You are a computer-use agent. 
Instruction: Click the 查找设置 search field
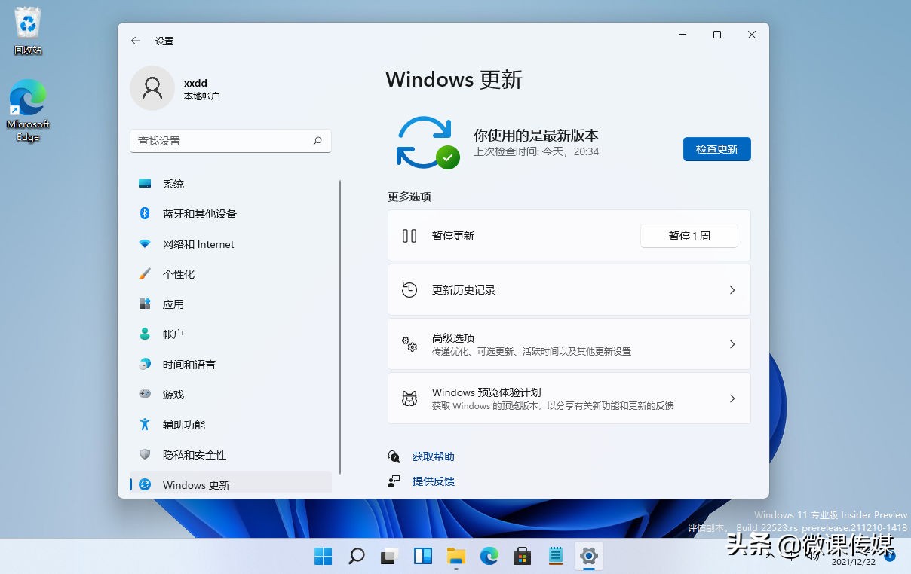point(231,141)
